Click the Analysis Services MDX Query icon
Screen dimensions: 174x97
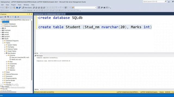[x=36, y=8]
